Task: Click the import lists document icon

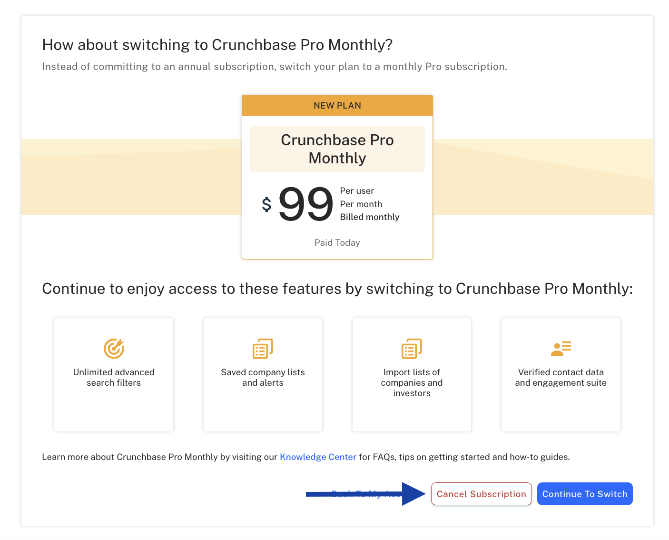Action: click(412, 349)
